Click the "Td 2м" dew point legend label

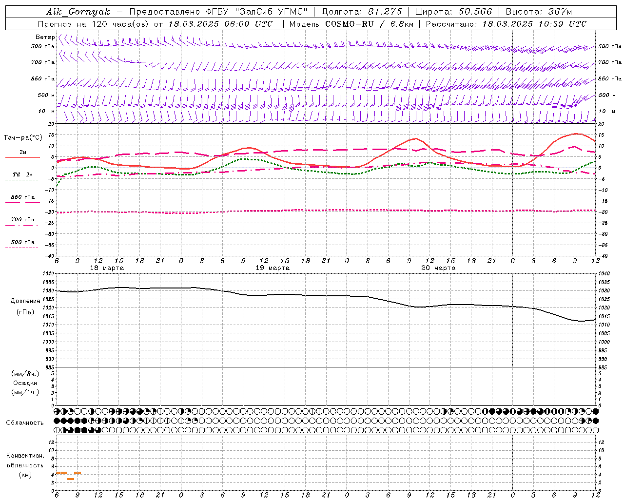click(23, 174)
